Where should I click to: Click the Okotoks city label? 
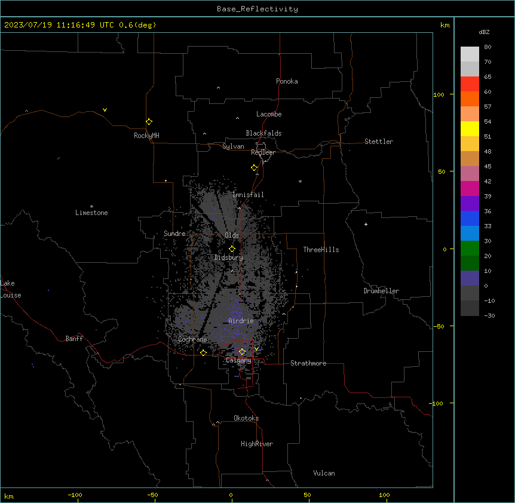246,418
